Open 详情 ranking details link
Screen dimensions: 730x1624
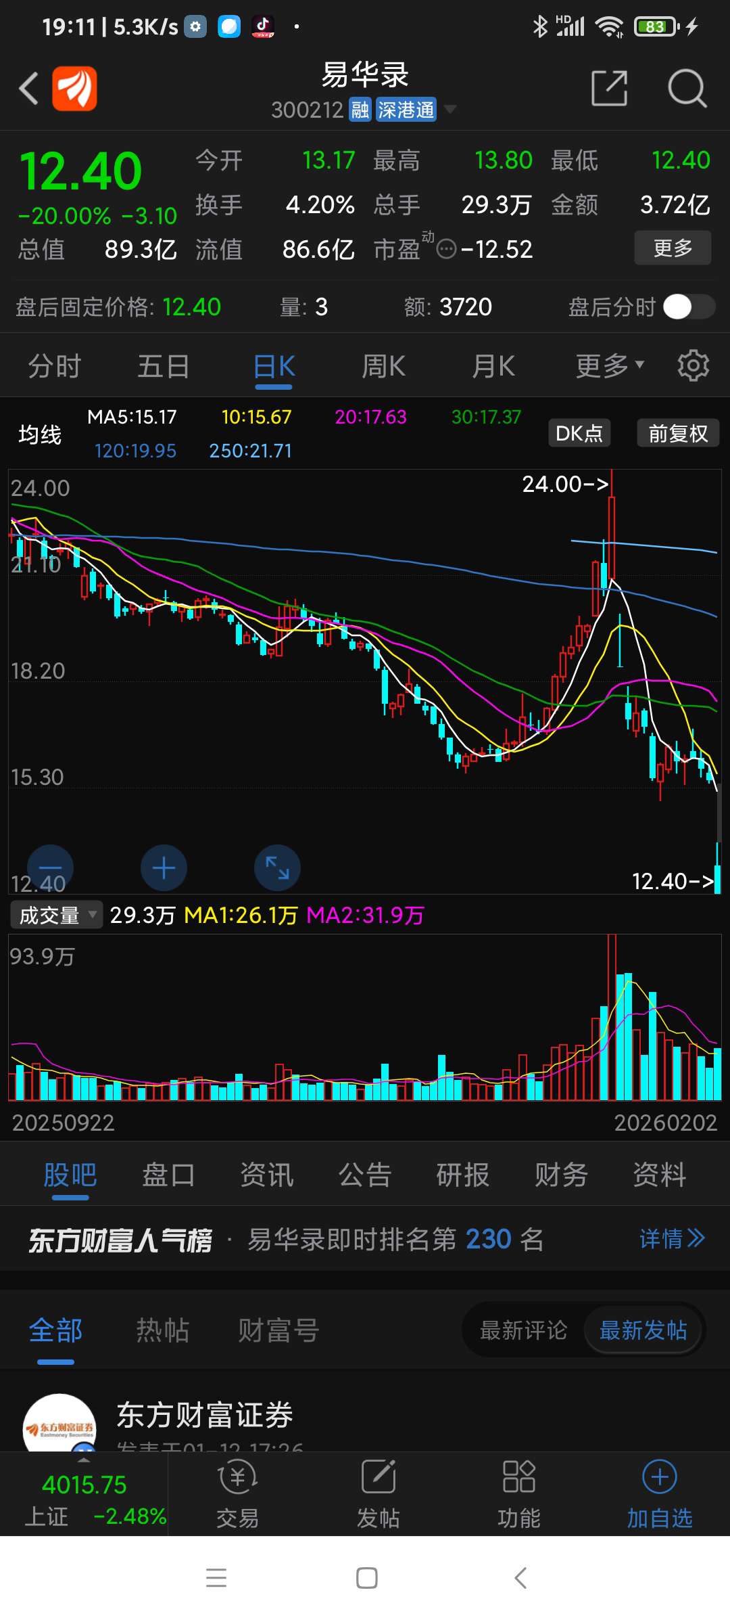point(672,1239)
